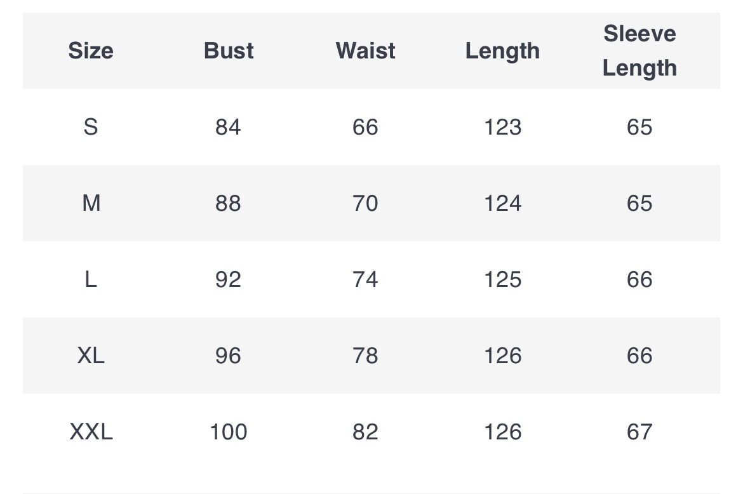Click length value 123 in S row
Viewport: 743px width, 494px height.
502,127
